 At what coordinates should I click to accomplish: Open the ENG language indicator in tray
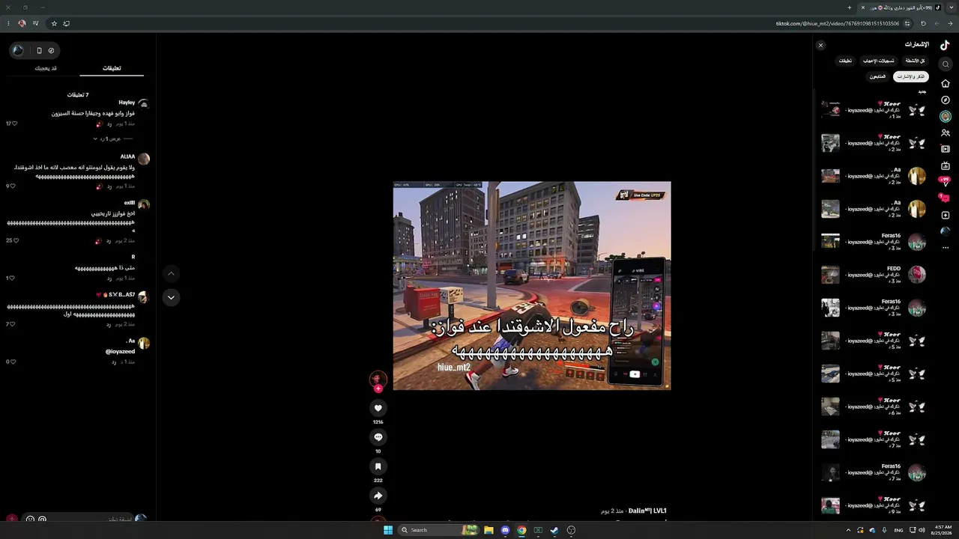coord(897,530)
